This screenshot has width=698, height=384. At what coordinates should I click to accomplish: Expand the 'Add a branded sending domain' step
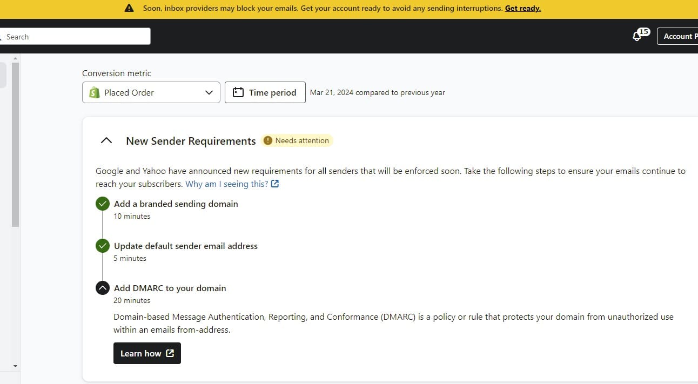[x=176, y=204]
